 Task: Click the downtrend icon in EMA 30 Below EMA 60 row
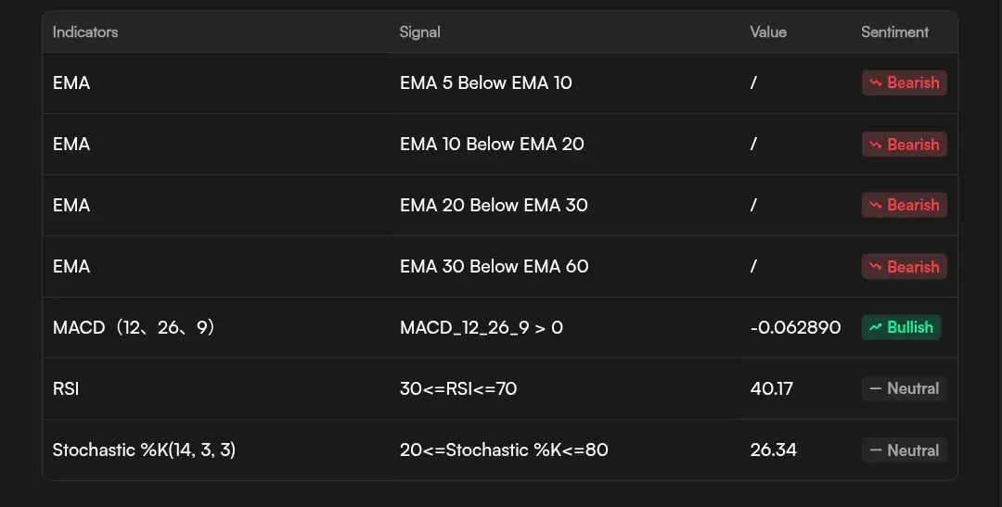tap(874, 266)
